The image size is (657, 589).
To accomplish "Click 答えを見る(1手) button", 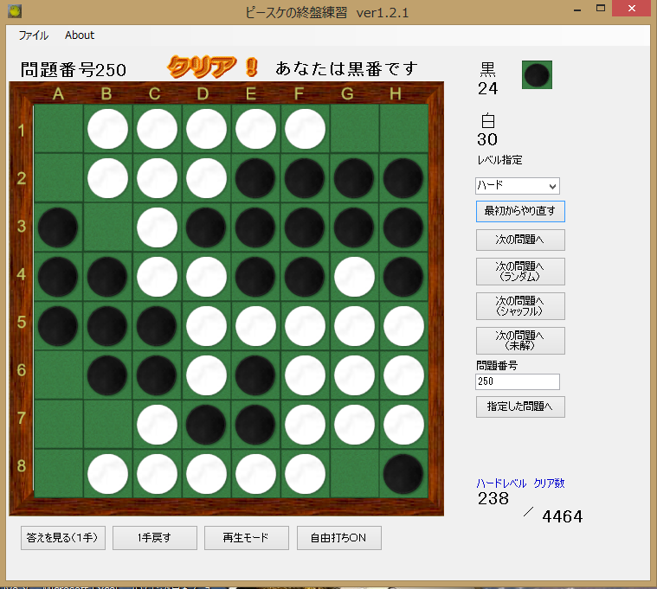I will tap(63, 537).
